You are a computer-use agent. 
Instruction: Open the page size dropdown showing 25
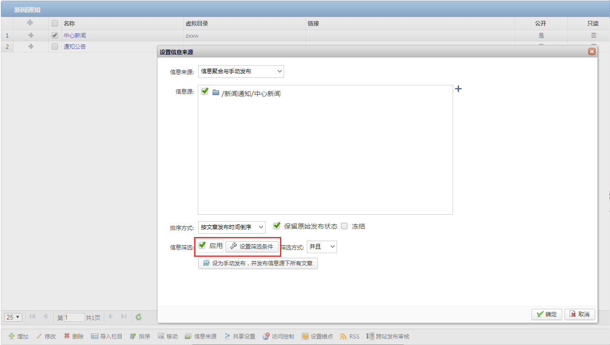tap(13, 317)
